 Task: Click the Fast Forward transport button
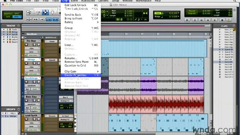(208, 20)
